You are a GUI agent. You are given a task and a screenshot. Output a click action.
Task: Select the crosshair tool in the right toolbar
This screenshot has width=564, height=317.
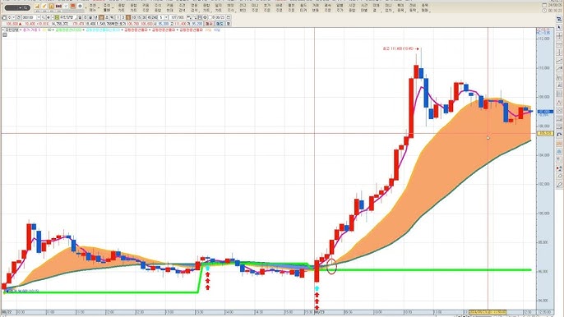coord(559,35)
